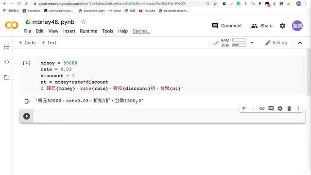Open the browser zoom magnifier icon
311x175 pixels.
pyautogui.click(x=208, y=3)
